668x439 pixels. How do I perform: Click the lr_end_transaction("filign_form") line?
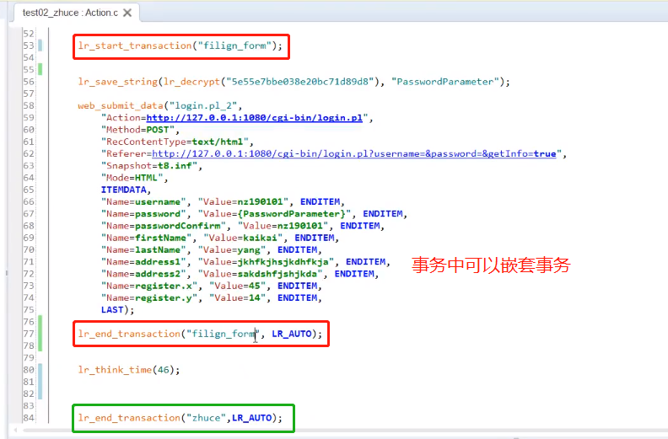200,334
